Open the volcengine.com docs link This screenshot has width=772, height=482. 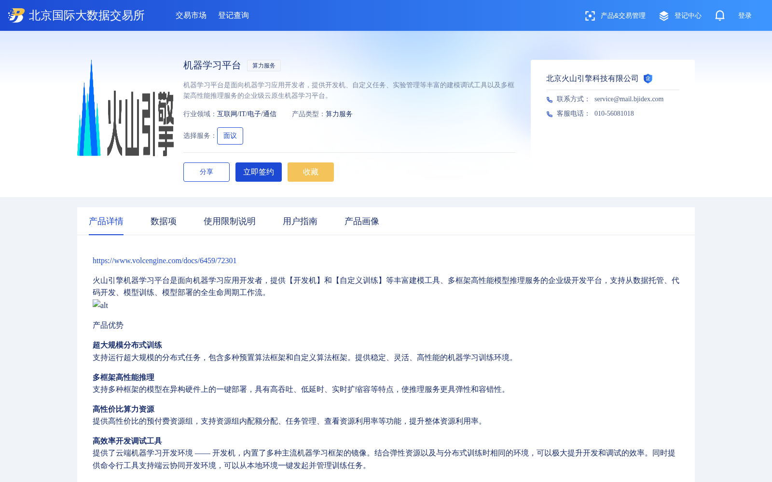pyautogui.click(x=165, y=261)
